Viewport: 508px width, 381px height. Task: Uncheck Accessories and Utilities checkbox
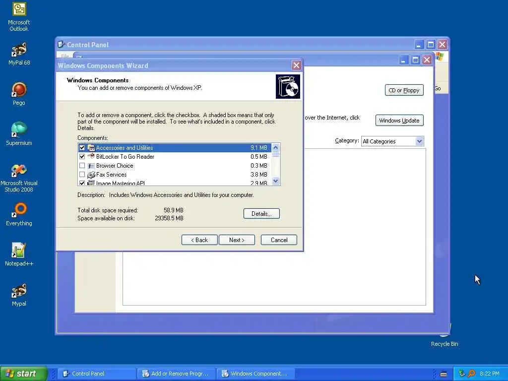[82, 148]
